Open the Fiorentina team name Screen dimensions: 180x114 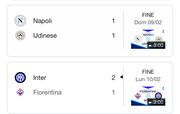tap(48, 92)
